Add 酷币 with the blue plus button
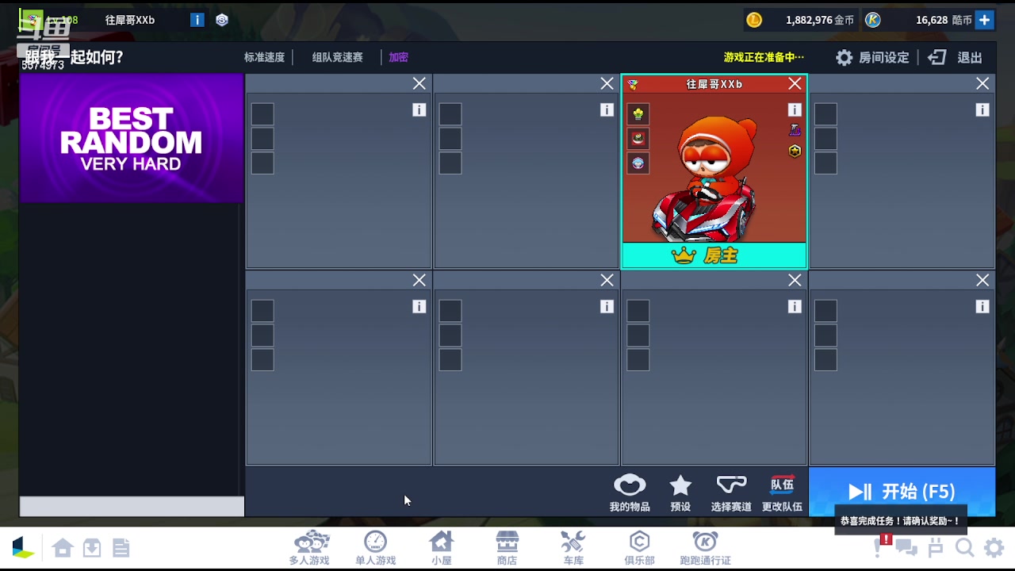 [x=984, y=20]
